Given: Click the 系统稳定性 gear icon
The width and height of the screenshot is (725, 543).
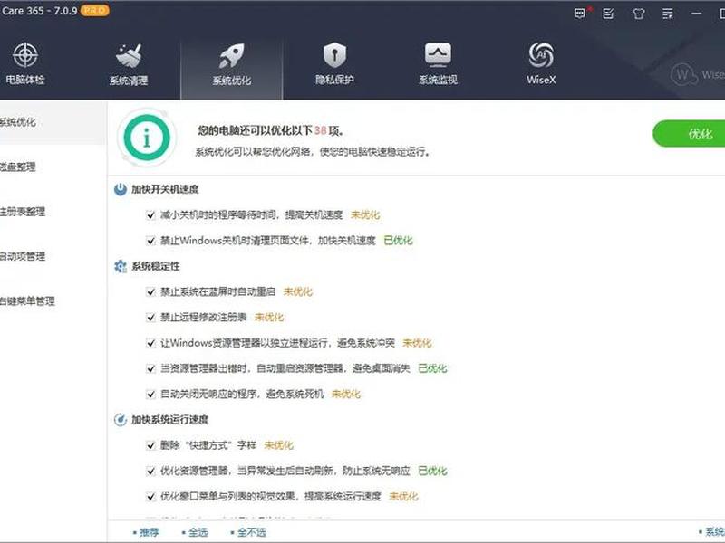Looking at the screenshot, I should [x=121, y=266].
